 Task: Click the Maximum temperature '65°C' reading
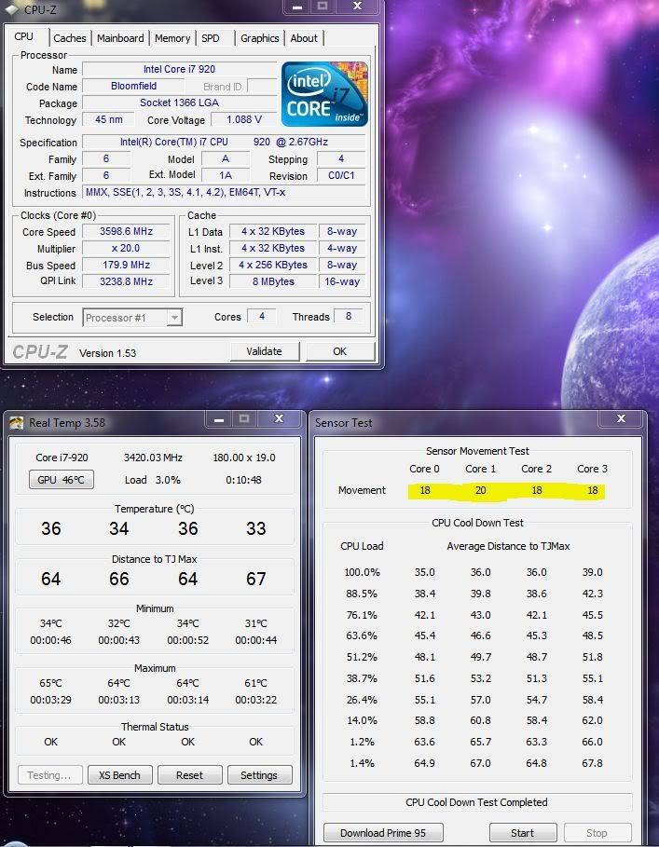pos(50,683)
